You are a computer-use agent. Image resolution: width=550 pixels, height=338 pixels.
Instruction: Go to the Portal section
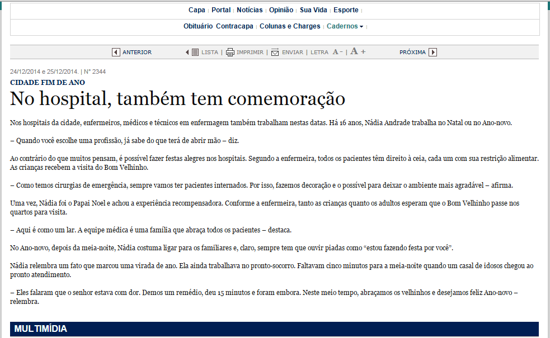[x=221, y=10]
